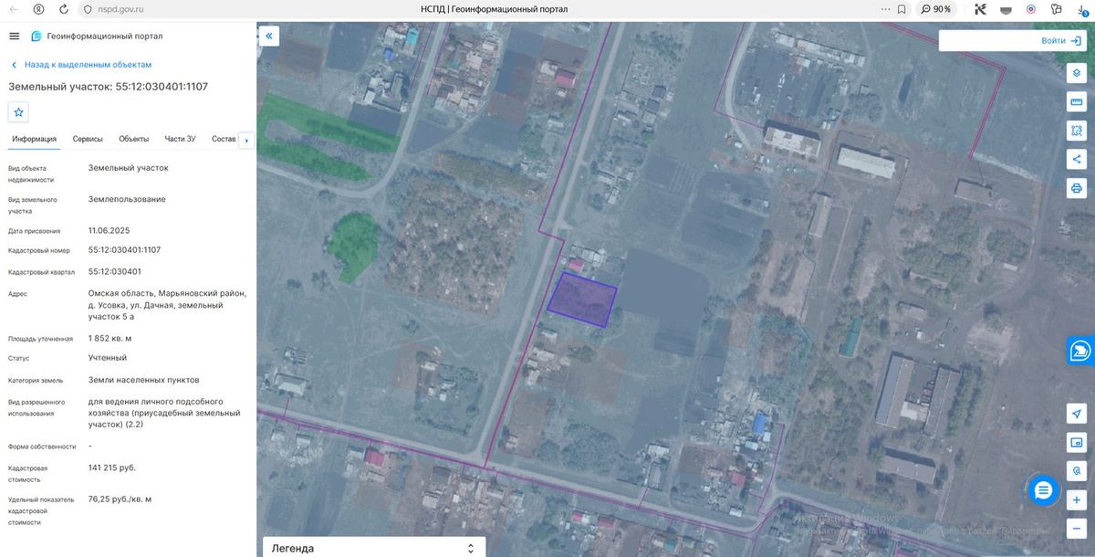
Task: Select the ruler measurement tool
Action: point(1076,101)
